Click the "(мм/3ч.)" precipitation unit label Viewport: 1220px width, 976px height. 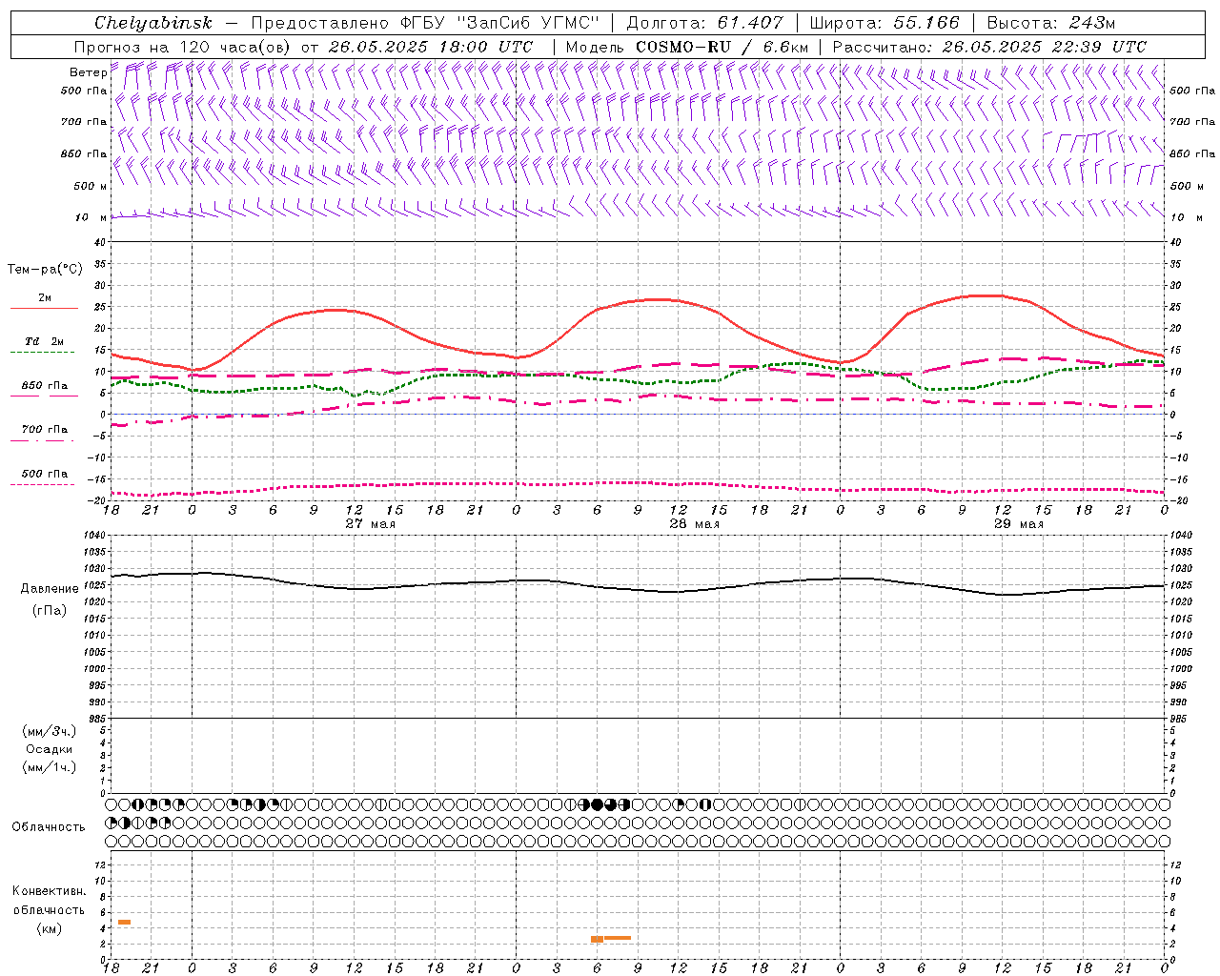click(x=49, y=731)
